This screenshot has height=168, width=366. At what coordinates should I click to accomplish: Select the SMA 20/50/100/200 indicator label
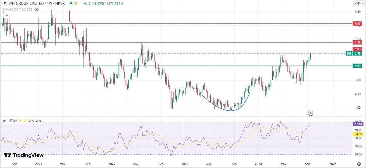[17, 9]
